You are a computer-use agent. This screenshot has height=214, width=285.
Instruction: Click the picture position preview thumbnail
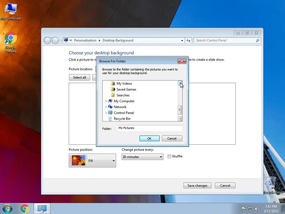click(x=78, y=160)
